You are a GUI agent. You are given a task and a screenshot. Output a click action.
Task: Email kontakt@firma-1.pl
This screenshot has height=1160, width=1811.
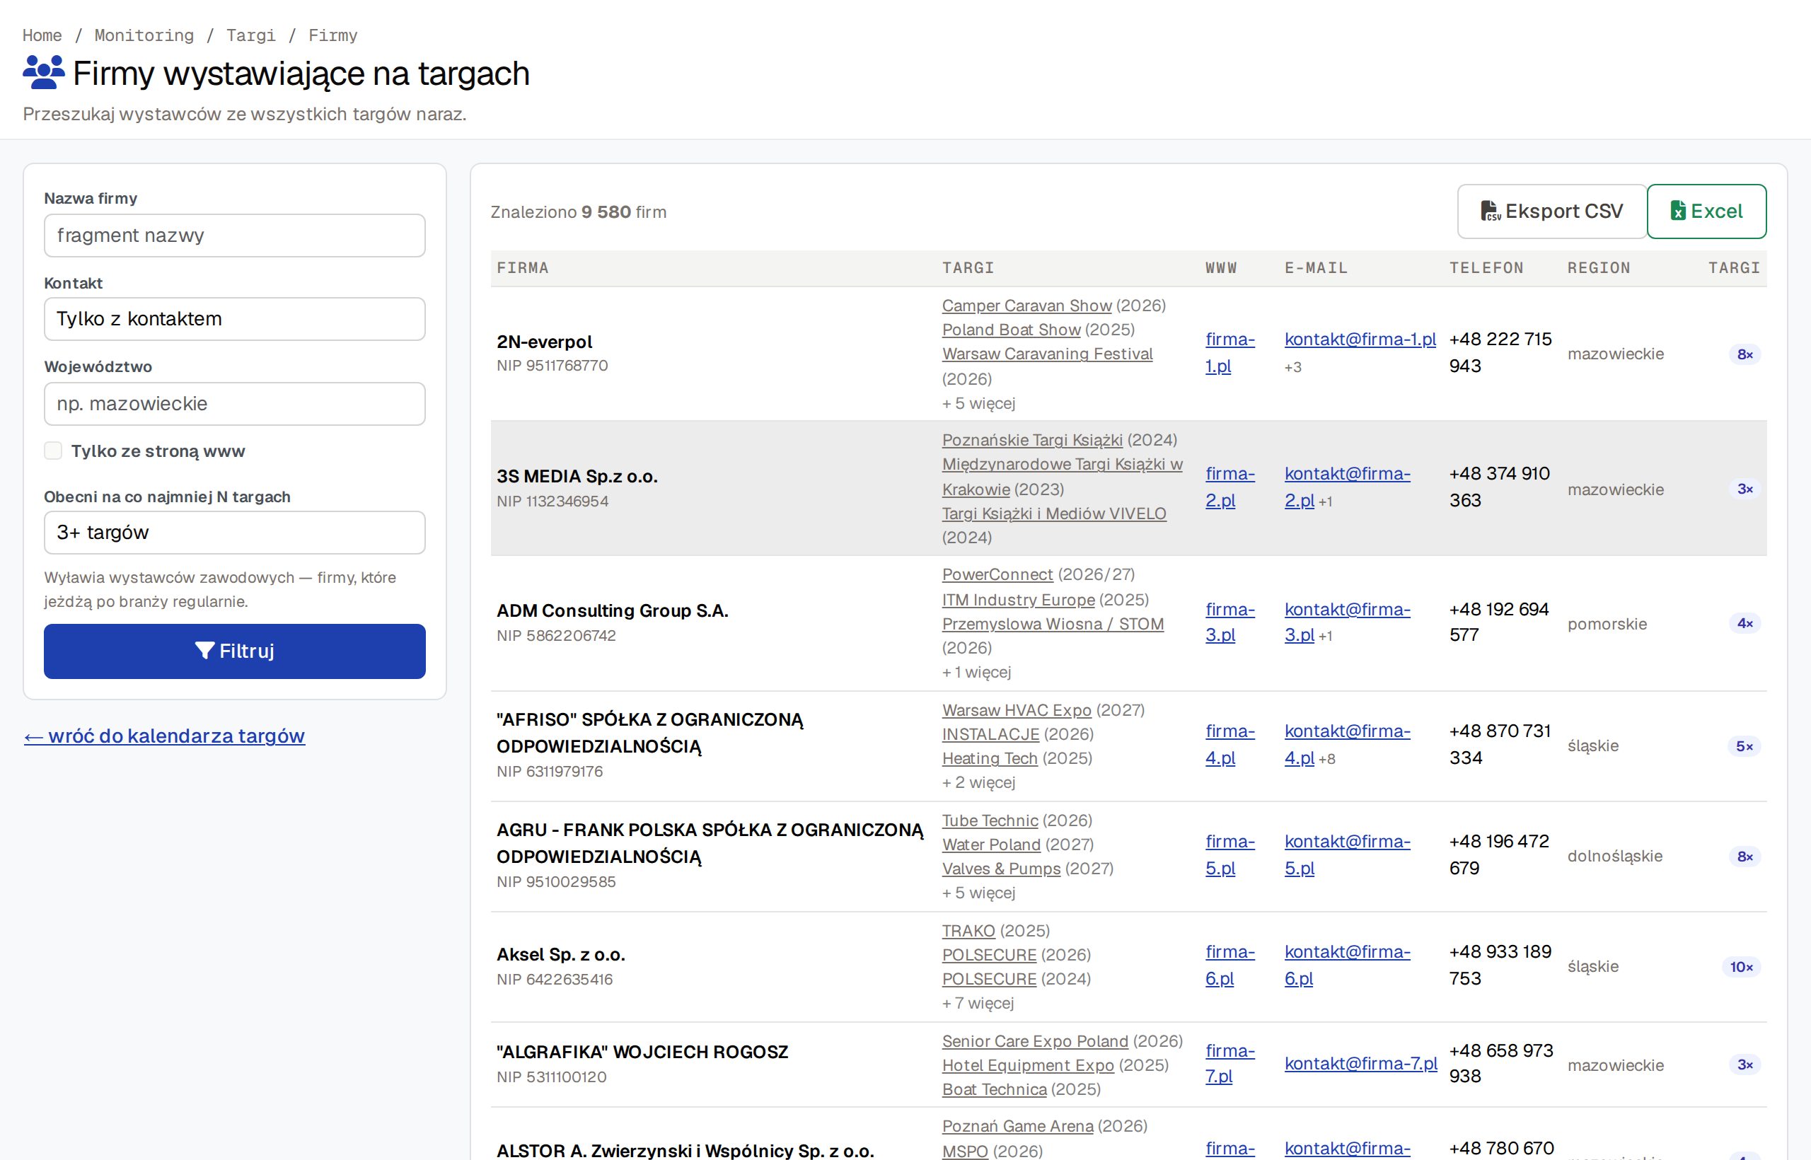click(1360, 340)
